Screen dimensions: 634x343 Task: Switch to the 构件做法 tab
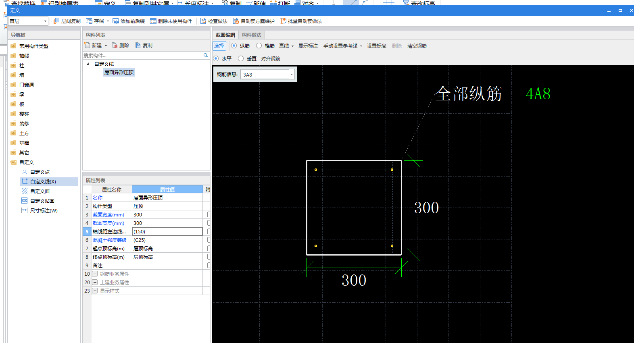pyautogui.click(x=252, y=35)
